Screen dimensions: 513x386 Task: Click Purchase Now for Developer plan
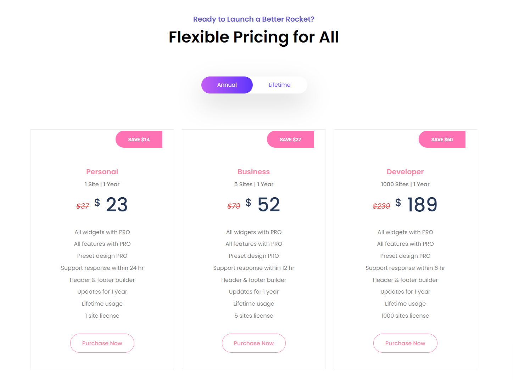[x=405, y=343]
